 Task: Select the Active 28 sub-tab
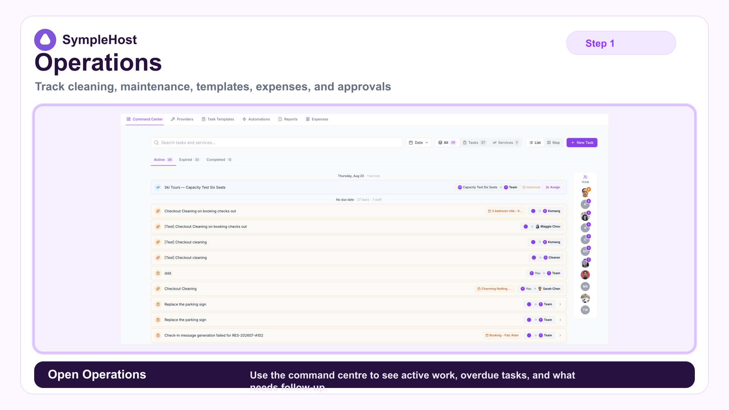[x=163, y=160]
